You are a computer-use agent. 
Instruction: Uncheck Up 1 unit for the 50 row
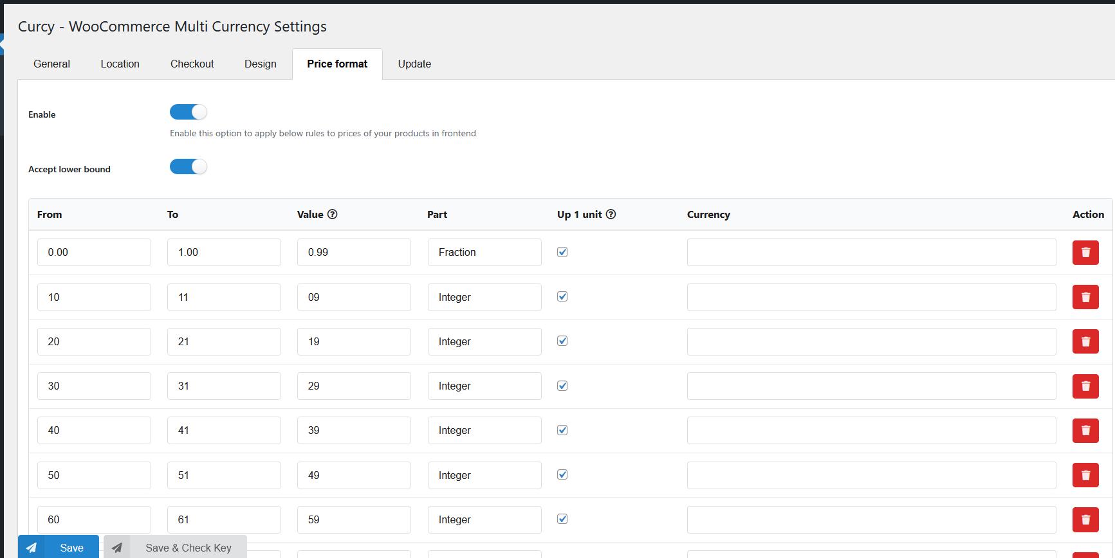coord(562,474)
